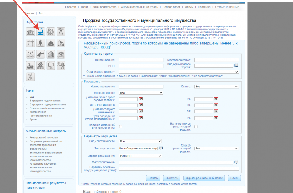
Task: Click Перечень основной продукции input field
Action: point(179,169)
